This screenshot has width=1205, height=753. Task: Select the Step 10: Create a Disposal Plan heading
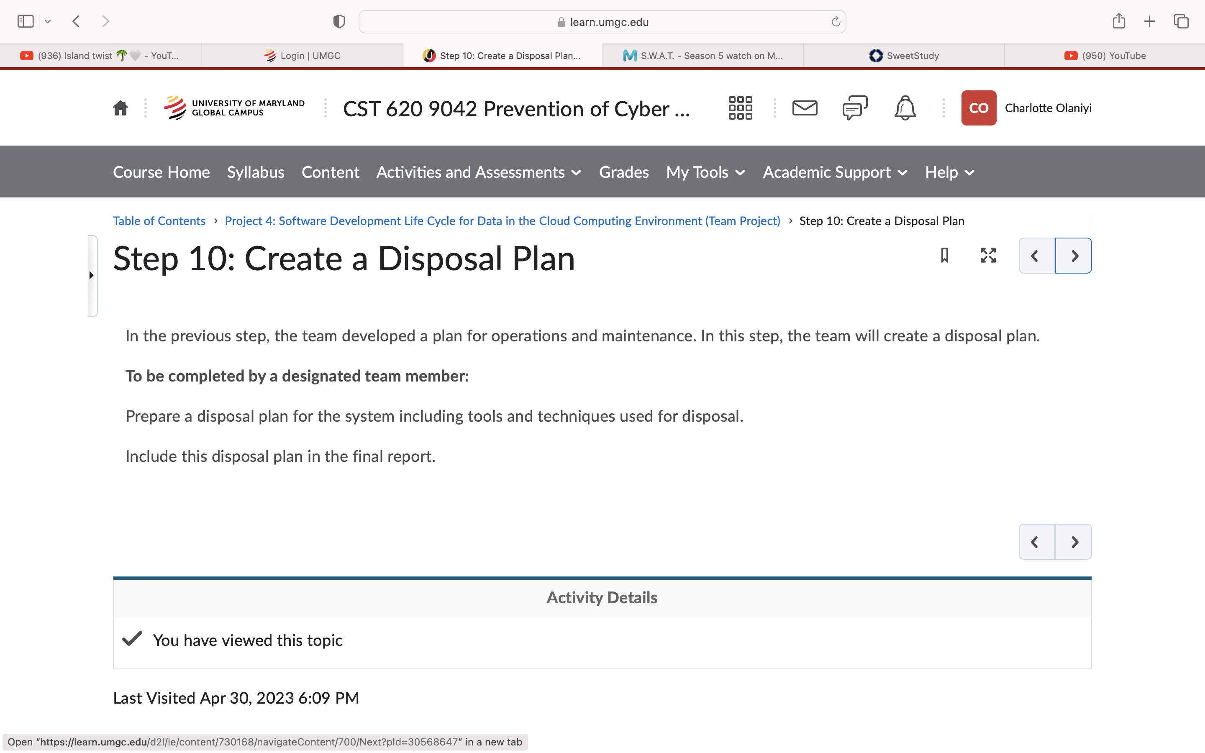click(344, 259)
